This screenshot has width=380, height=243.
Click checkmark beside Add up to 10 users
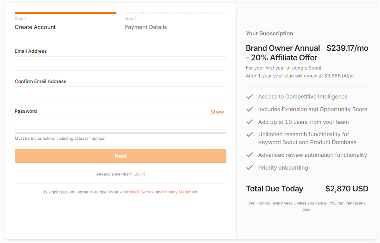pyautogui.click(x=250, y=122)
